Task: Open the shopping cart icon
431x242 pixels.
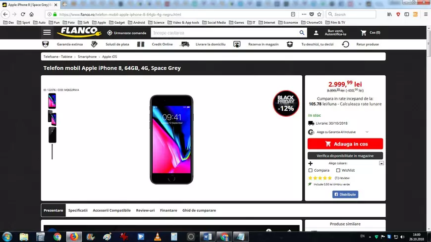Action: (364, 33)
